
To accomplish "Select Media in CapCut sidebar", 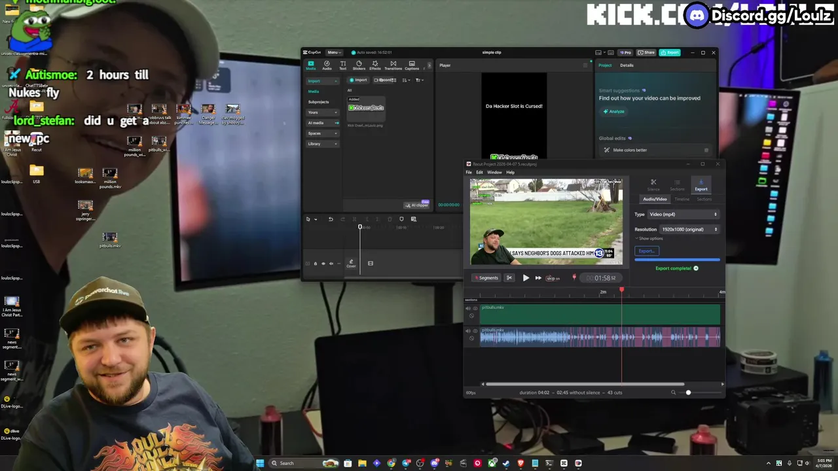I will click(314, 92).
